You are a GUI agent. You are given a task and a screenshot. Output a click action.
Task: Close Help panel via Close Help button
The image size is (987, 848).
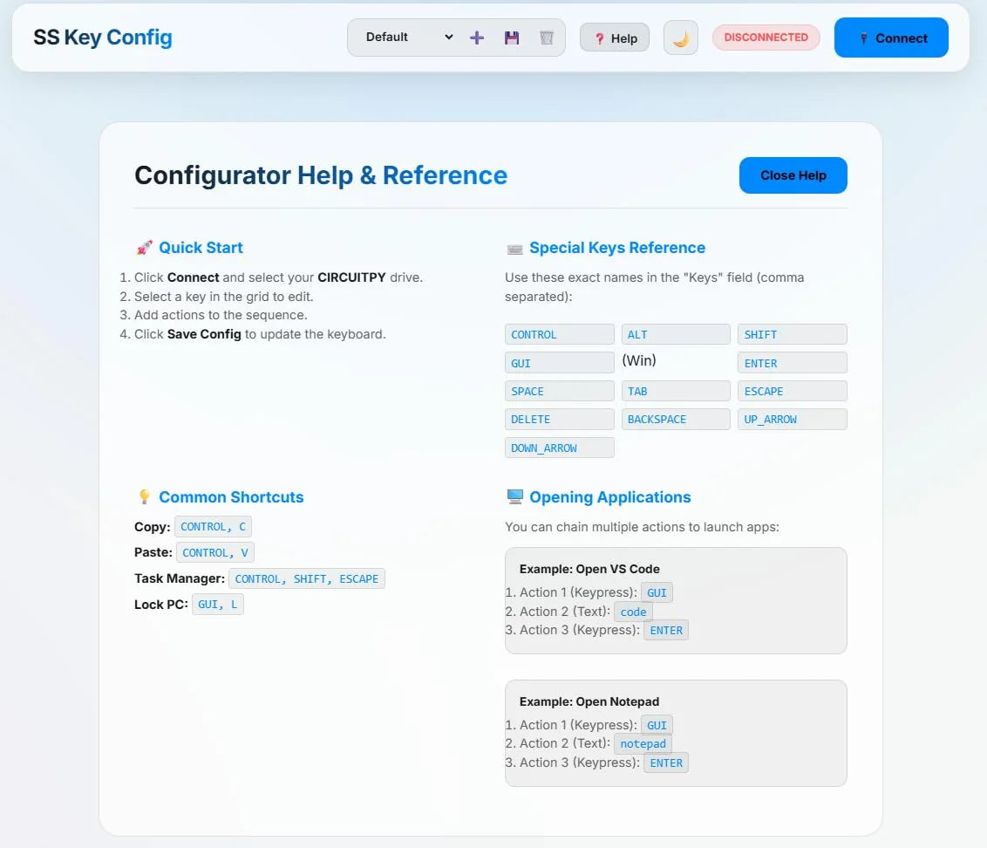click(793, 175)
